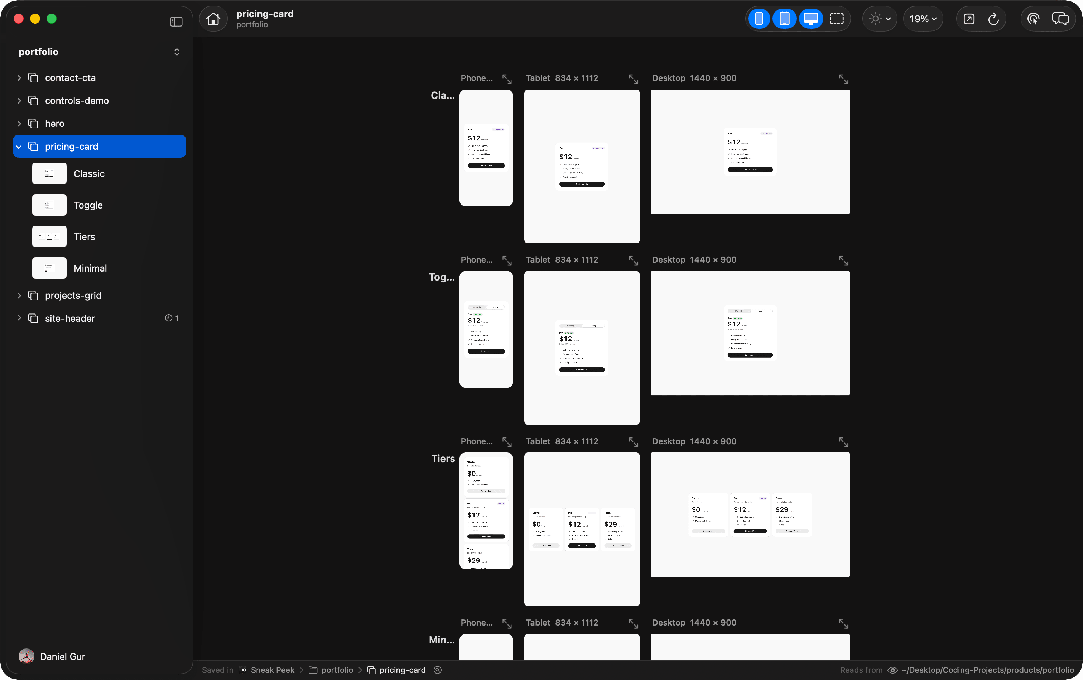The height and width of the screenshot is (680, 1083).
Task: Expand the Toggle row desktop preview
Action: pos(843,260)
